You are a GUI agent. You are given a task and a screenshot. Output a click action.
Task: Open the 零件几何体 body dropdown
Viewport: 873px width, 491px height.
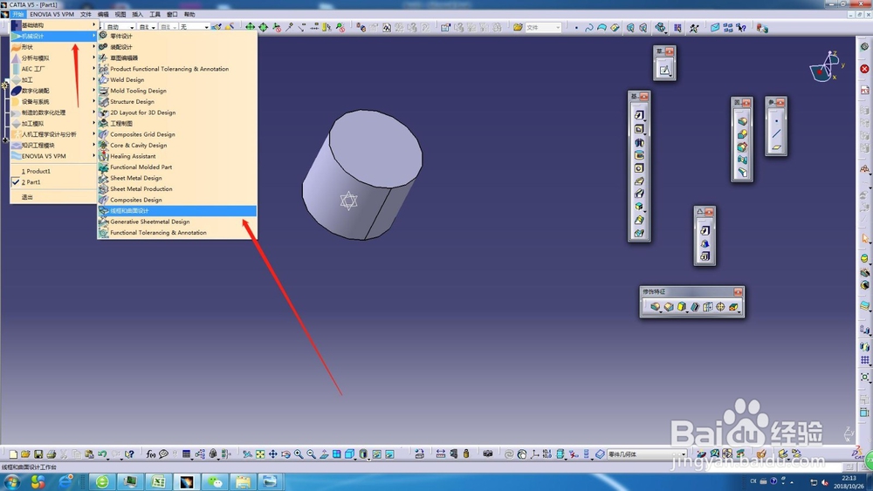[x=647, y=454]
